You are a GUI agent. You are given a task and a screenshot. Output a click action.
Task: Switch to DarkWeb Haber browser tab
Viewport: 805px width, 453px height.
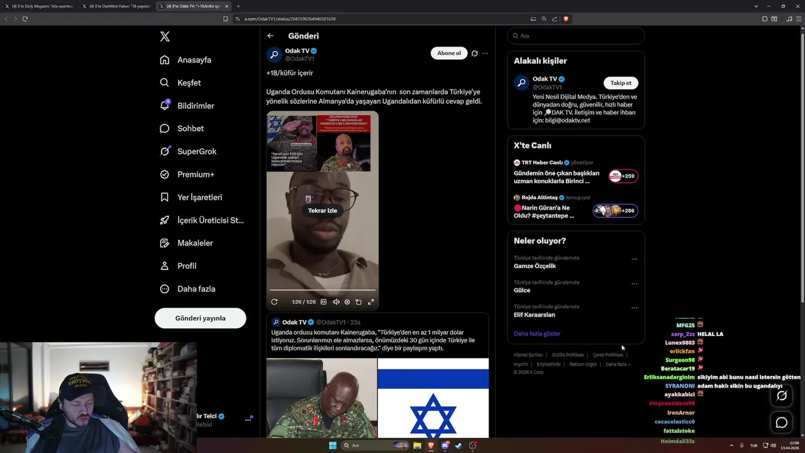click(117, 6)
